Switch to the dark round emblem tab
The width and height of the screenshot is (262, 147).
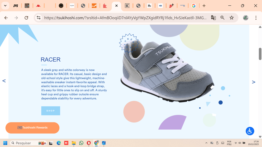(x=61, y=6)
